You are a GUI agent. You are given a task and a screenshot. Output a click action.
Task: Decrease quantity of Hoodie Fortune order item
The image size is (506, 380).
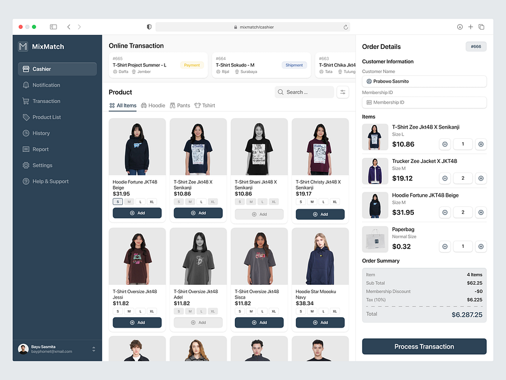coord(445,212)
